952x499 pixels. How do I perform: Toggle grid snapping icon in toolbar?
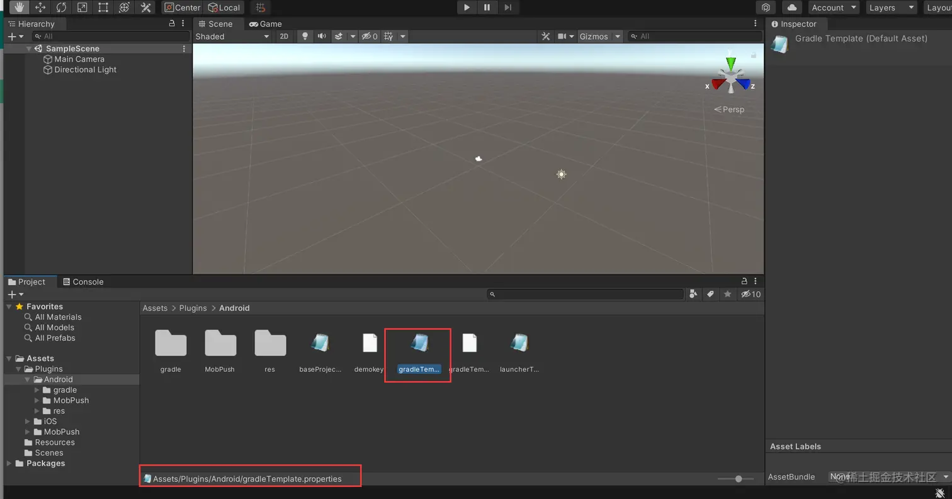pyautogui.click(x=261, y=8)
